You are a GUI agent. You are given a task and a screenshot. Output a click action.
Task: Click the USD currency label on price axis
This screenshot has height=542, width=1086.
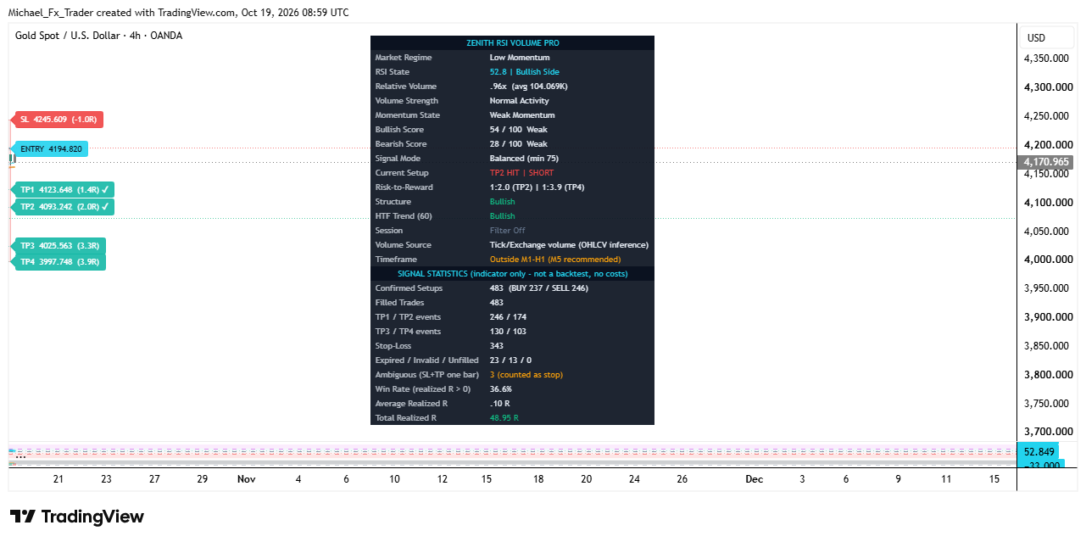tap(1036, 38)
